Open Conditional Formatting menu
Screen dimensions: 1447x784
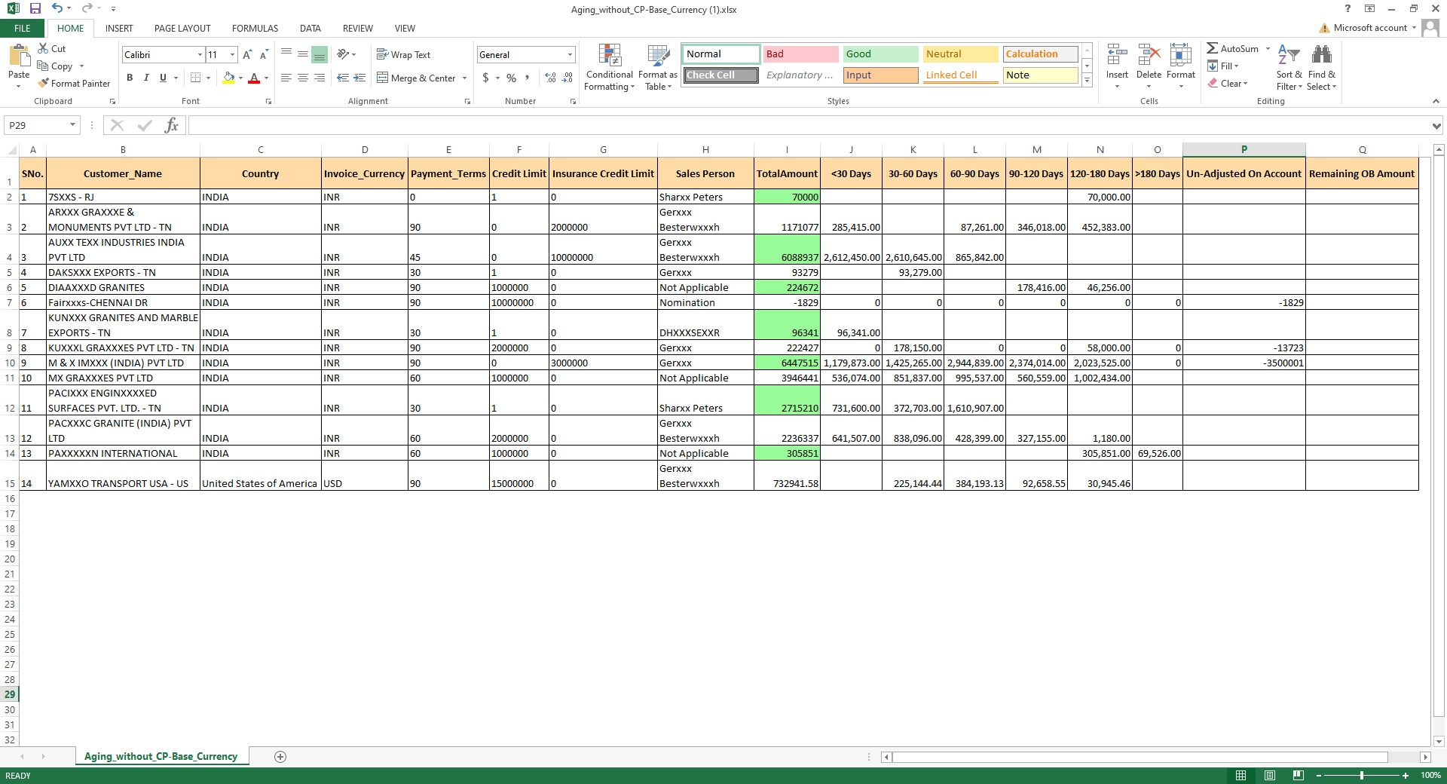[609, 66]
